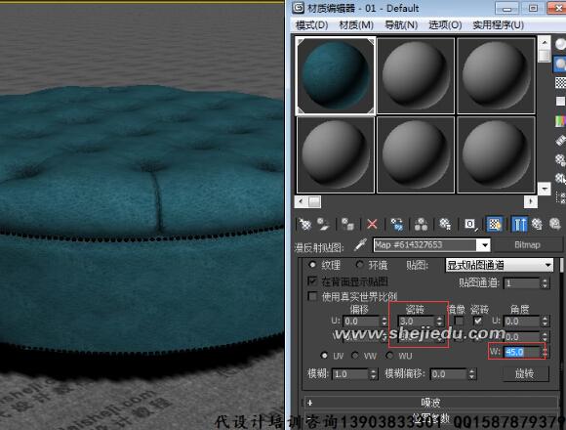Open the 实用程序(U) menu

[498, 25]
